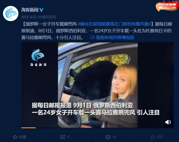Image resolution: width=179 pixels, height=142 pixels.
Task: Like the post via thumbs-up icon
Action: 153,137
